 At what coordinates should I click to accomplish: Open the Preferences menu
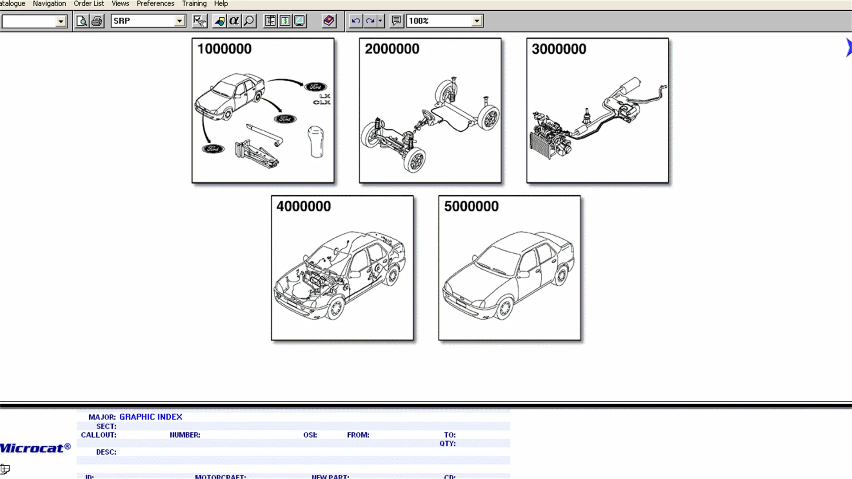155,4
